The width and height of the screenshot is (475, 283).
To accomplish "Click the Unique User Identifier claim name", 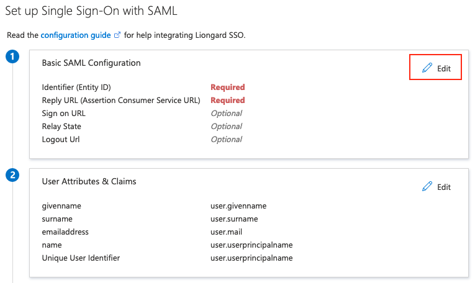I will [81, 258].
